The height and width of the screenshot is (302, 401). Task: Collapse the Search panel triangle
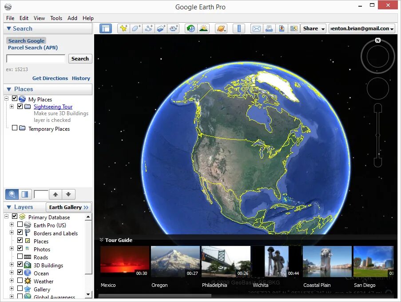click(x=9, y=28)
